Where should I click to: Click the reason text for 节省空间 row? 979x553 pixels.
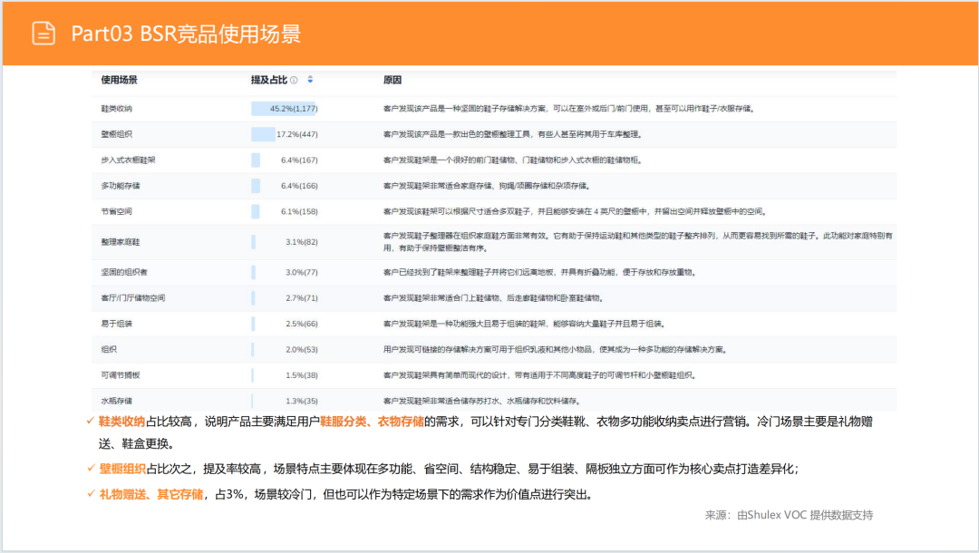point(576,211)
